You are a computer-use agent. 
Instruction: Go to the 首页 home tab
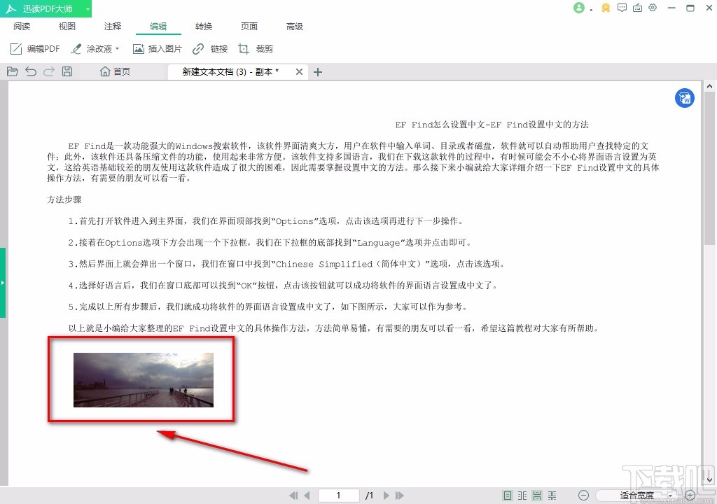click(x=116, y=71)
